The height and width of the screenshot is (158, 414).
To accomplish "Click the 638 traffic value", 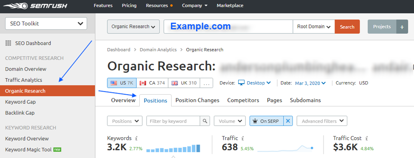I will (230, 147).
